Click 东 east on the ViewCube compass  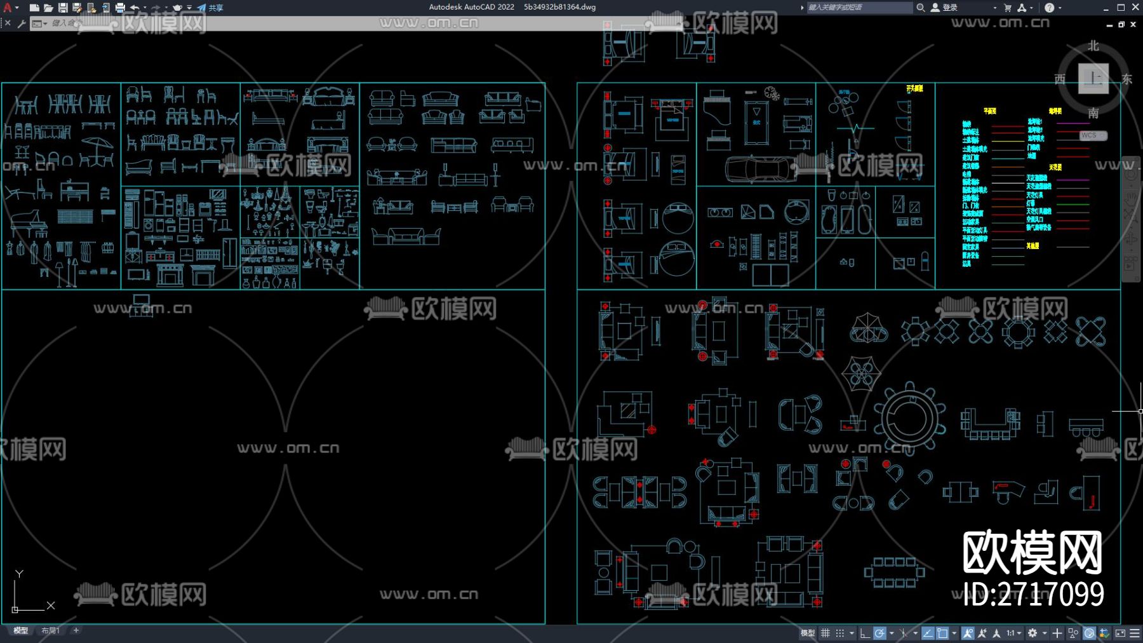[1127, 79]
